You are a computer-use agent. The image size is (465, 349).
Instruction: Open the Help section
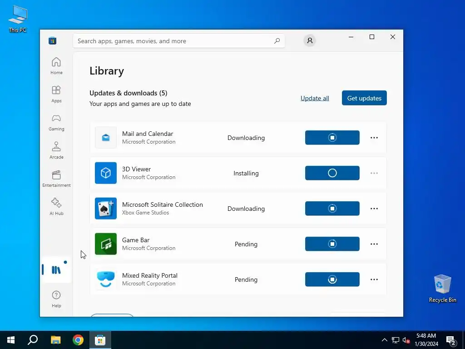tap(56, 299)
